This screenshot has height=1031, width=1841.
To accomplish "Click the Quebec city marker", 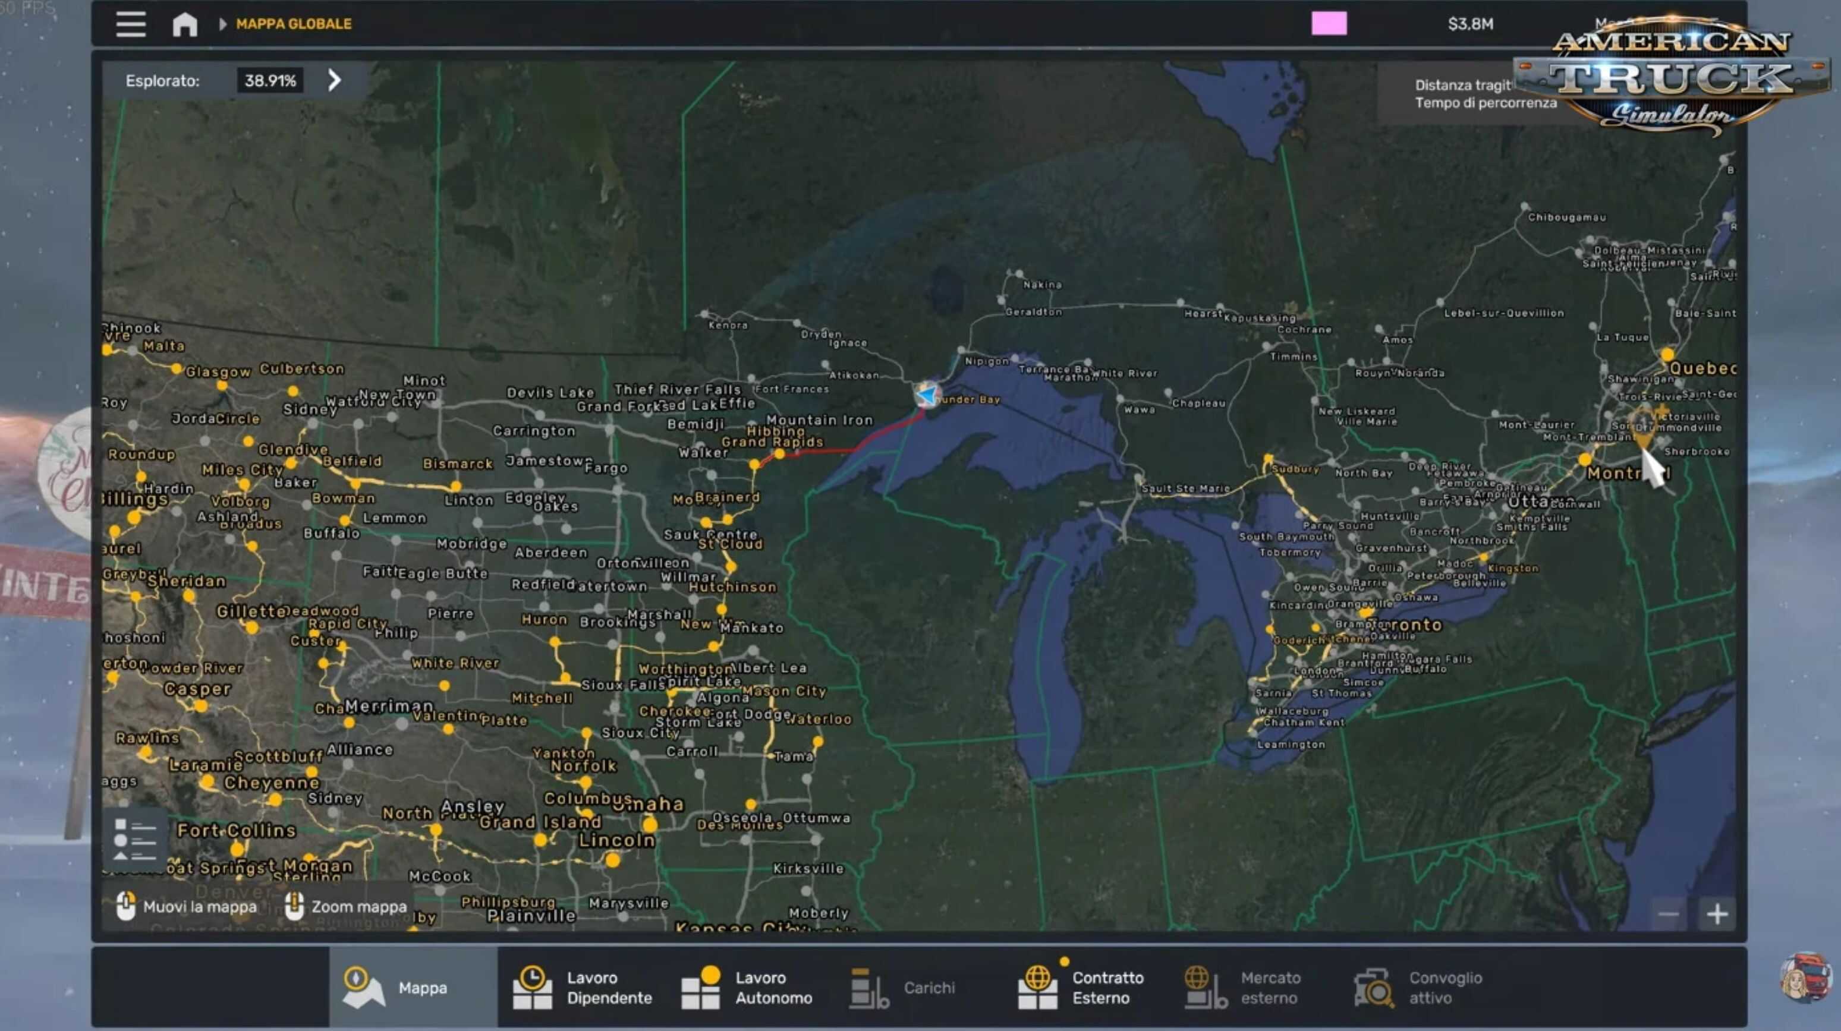I will click(x=1667, y=354).
